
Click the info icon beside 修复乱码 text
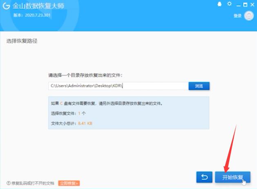point(9,183)
